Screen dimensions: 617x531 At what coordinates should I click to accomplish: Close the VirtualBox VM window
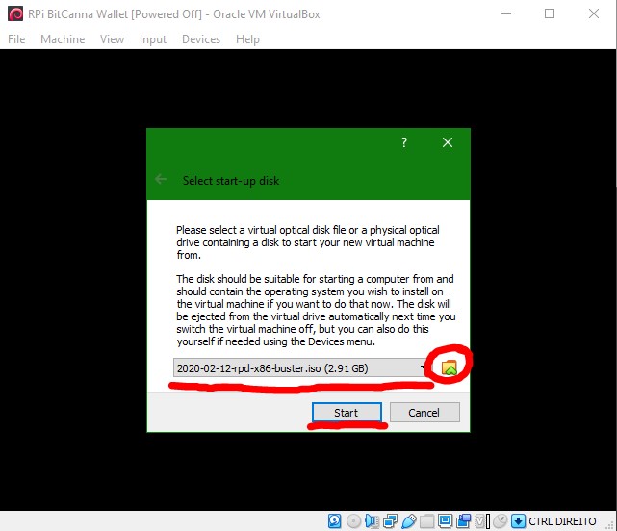(x=594, y=13)
